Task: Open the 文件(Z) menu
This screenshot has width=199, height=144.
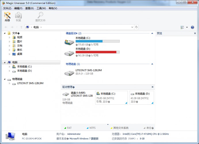Action: [7, 8]
